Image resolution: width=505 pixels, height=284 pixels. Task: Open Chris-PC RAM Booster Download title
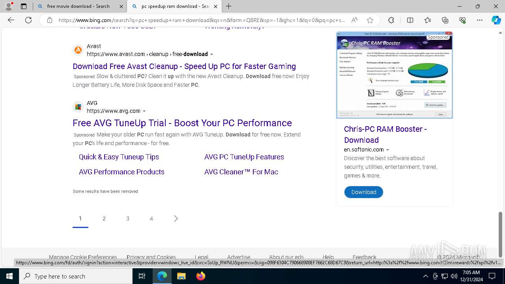pos(385,135)
